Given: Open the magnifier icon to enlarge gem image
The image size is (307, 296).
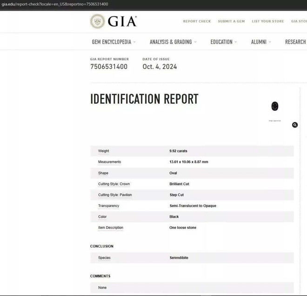Looking at the screenshot, I should pos(294,125).
